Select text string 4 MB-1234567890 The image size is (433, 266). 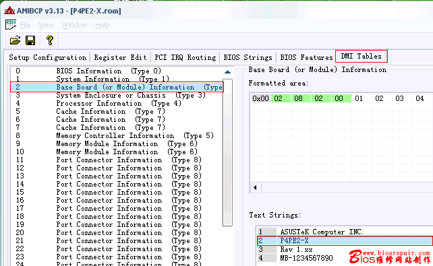point(345,259)
